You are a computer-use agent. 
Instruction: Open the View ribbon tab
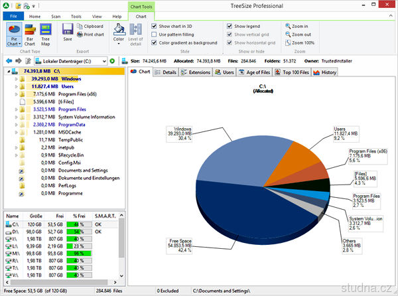(97, 16)
